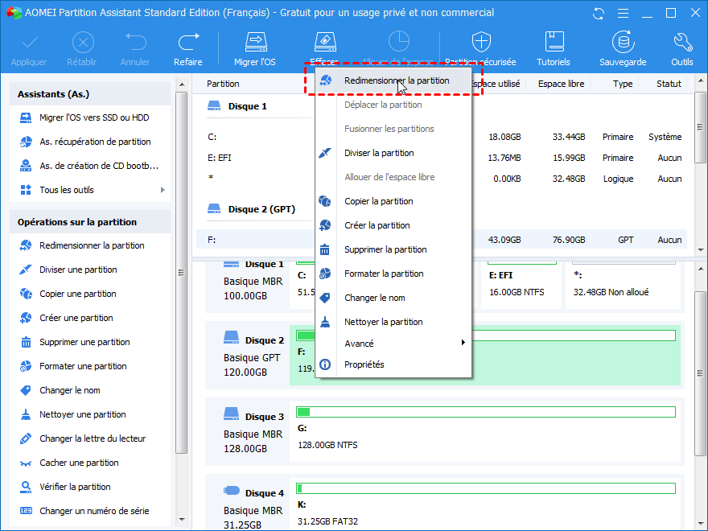The height and width of the screenshot is (531, 708).
Task: Select Disque 4 Basique MBR disk label
Action: click(x=253, y=508)
